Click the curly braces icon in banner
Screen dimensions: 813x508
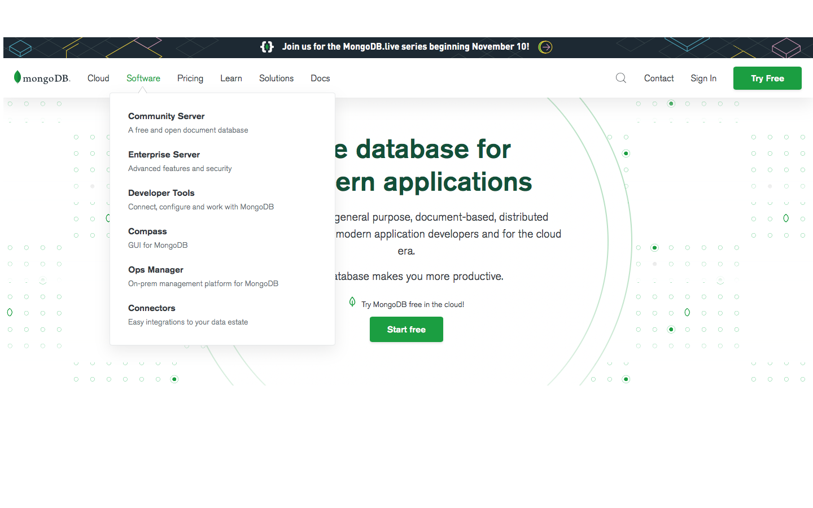click(267, 47)
